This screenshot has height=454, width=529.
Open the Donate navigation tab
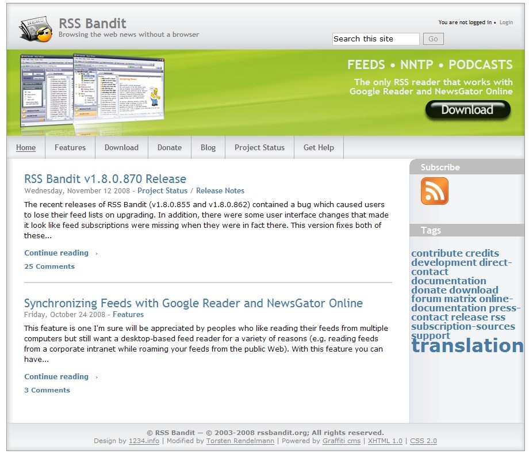coord(170,147)
